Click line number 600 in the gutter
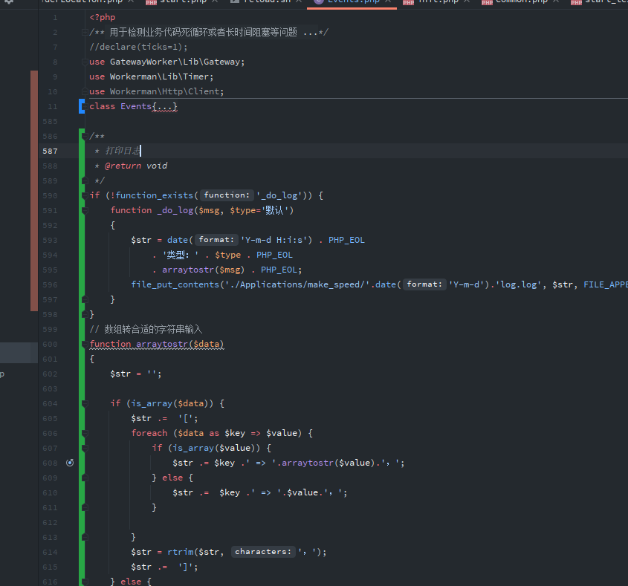 [50, 344]
